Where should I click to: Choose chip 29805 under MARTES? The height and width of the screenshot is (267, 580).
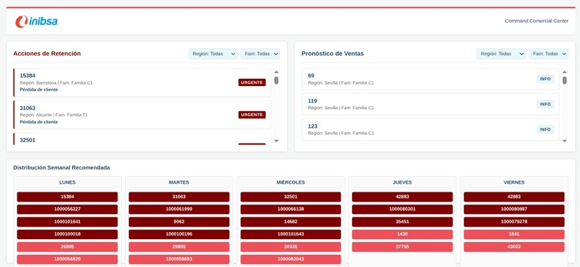pos(179,247)
